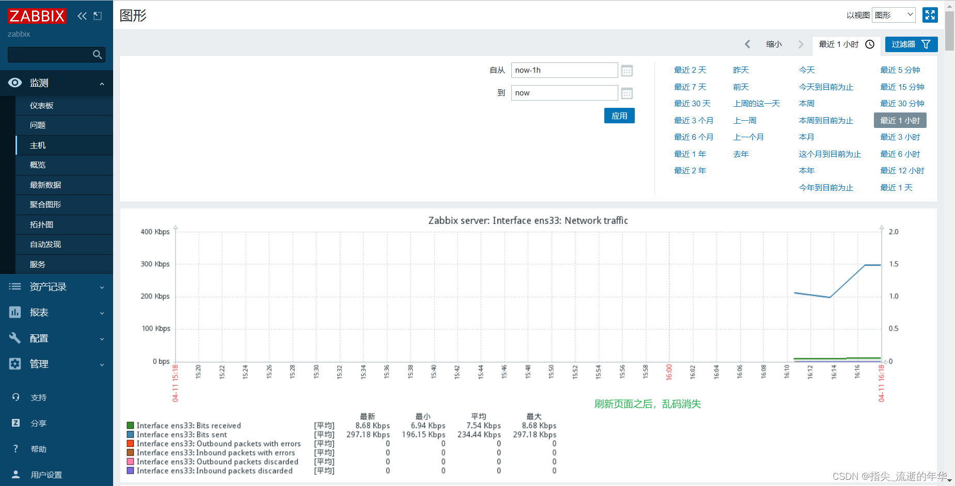Click red Outbound packets with errors swatch
This screenshot has width=955, height=486.
pos(130,444)
